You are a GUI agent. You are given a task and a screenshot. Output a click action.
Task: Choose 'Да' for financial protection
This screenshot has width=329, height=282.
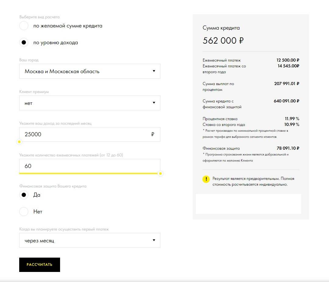[x=24, y=195]
